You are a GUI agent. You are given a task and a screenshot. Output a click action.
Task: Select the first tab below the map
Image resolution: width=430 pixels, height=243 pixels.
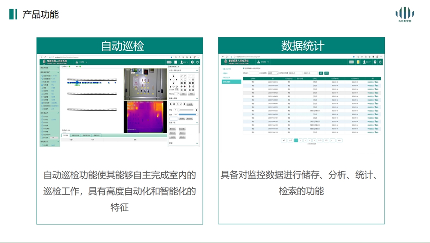65,135
